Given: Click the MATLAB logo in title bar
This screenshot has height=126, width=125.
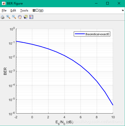Looking at the screenshot, I should coord(4,3).
